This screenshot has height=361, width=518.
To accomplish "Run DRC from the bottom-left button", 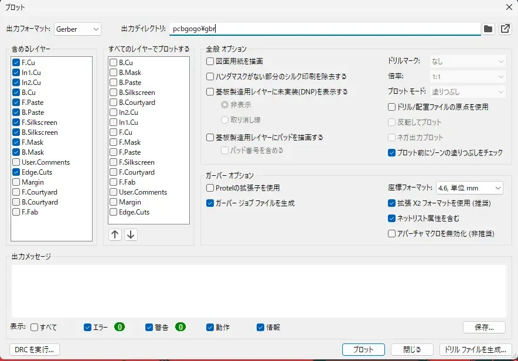I will tap(35, 349).
